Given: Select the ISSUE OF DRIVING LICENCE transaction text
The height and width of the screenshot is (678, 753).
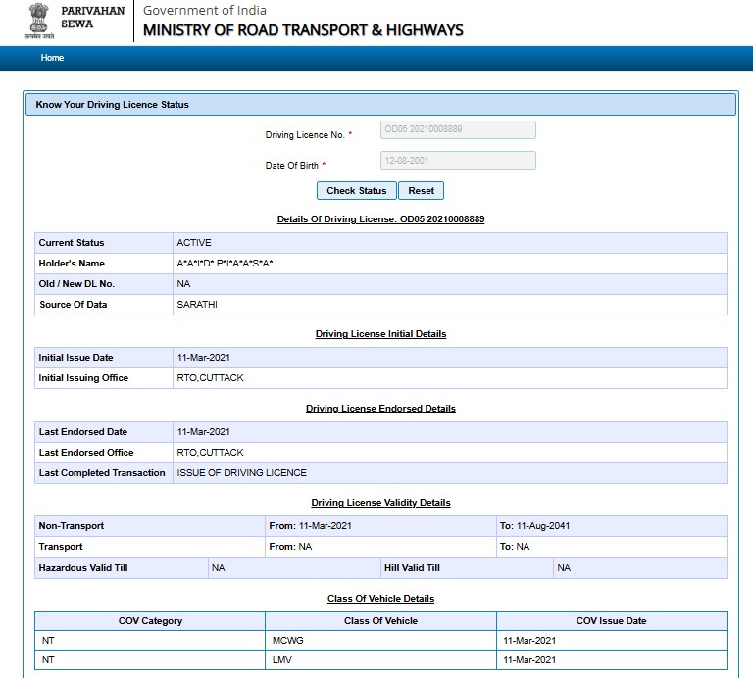Looking at the screenshot, I should (x=241, y=473).
